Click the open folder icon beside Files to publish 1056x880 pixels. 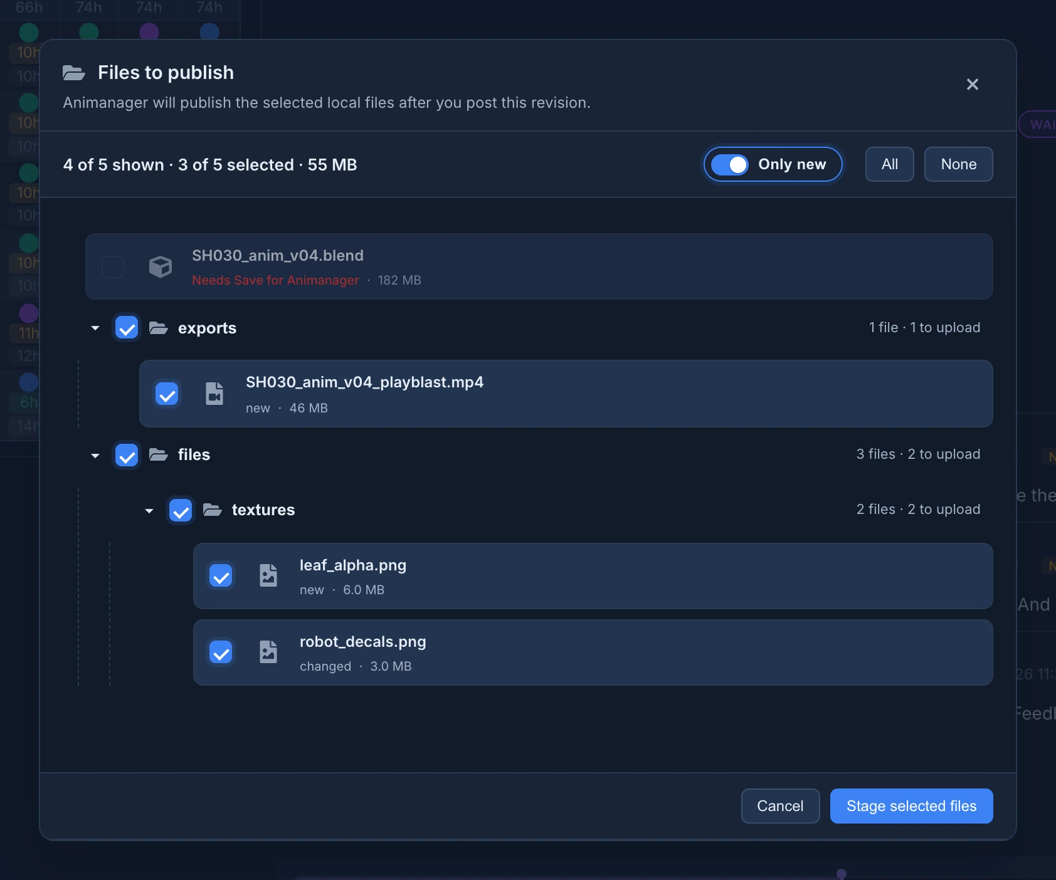[74, 73]
